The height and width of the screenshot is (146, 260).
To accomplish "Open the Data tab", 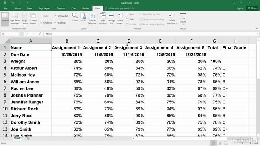I will (x=74, y=8).
